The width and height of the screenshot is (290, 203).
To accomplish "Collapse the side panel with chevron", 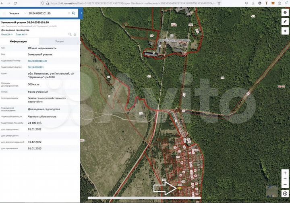I will click(81, 13).
